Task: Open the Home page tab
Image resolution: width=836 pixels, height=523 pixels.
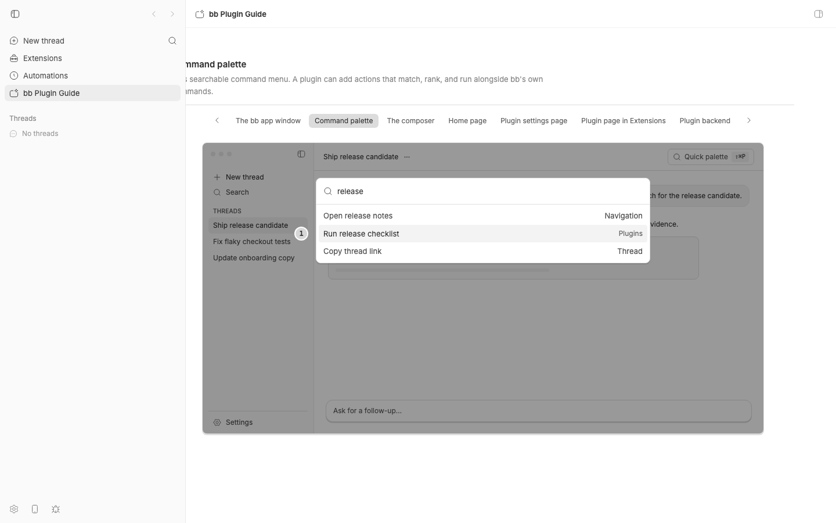Action: click(x=467, y=121)
